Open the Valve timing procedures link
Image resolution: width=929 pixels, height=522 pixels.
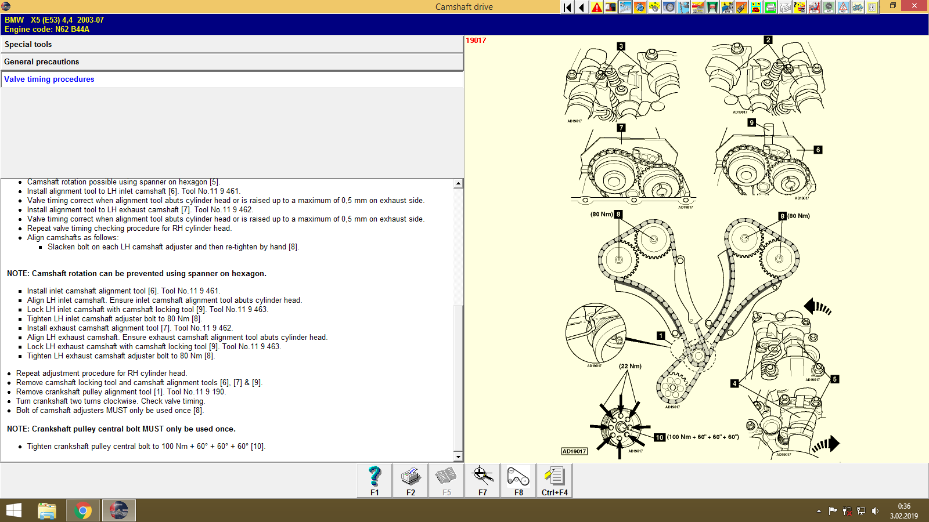[49, 79]
